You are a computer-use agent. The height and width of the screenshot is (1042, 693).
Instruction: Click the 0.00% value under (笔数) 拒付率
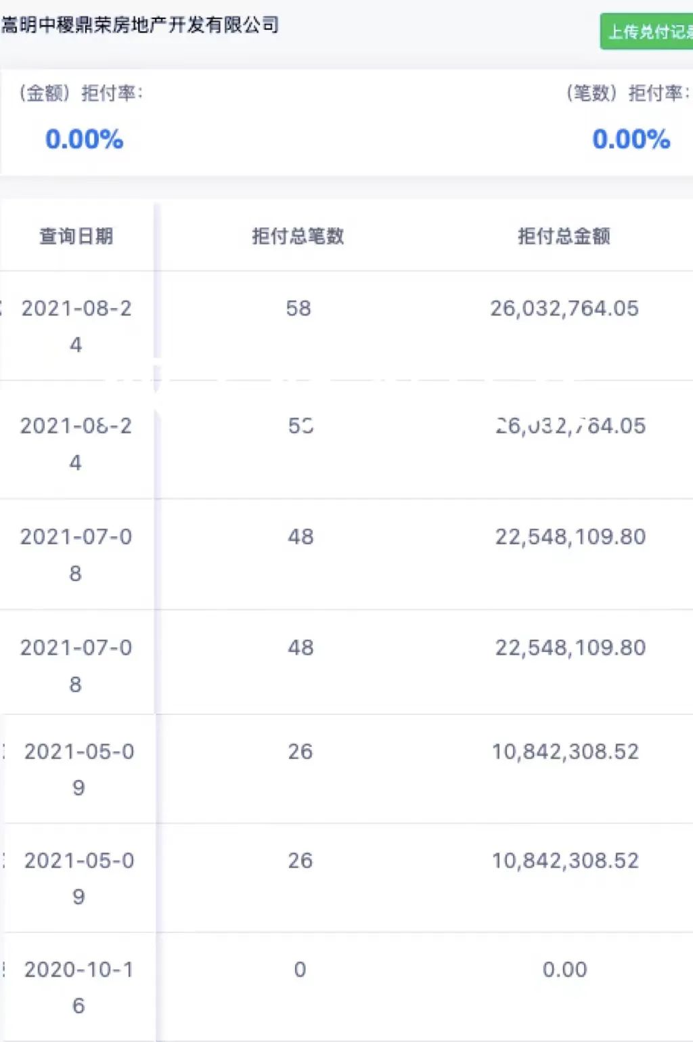(x=631, y=139)
